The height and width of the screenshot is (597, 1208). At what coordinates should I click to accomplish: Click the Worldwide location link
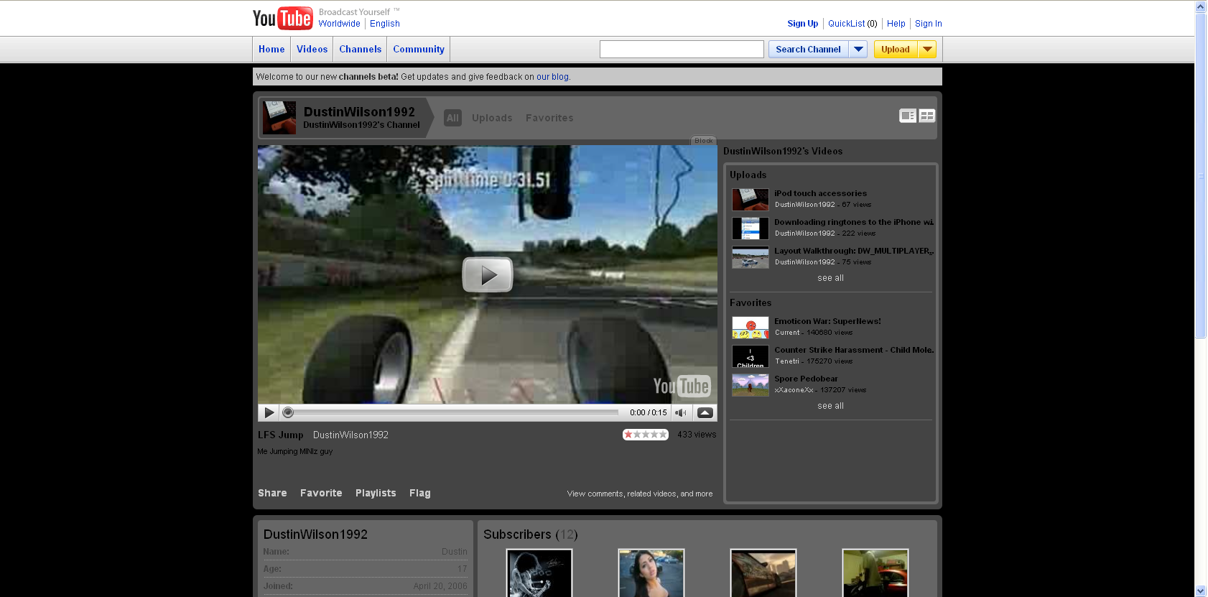(340, 24)
